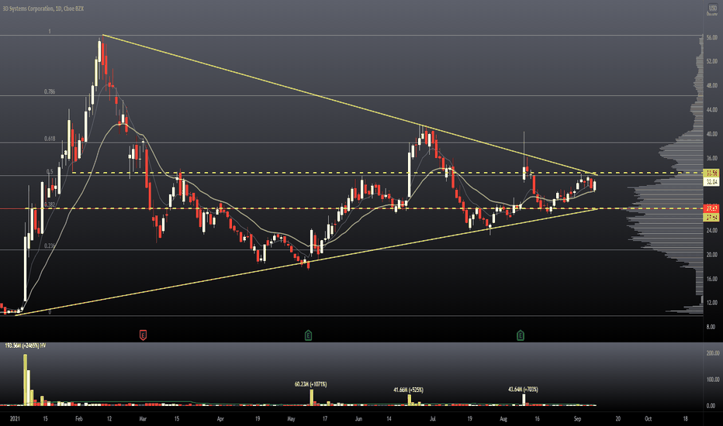Click the 48.00 price axis label

click(x=711, y=86)
